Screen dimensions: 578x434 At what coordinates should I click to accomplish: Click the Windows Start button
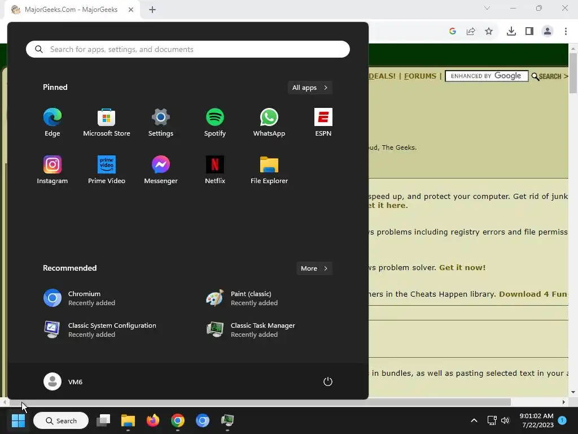point(18,420)
